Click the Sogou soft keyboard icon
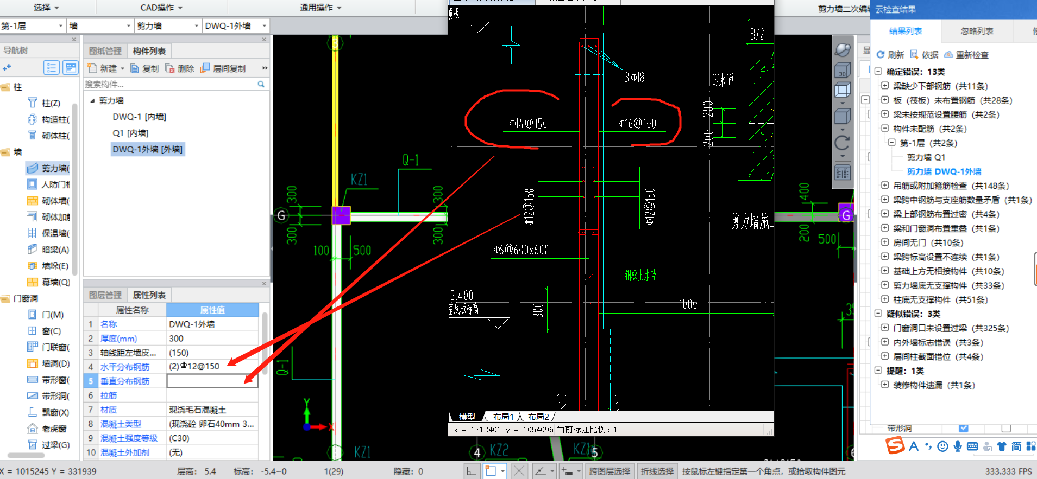 [972, 446]
